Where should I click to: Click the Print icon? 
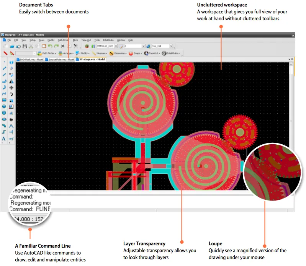coord(63,46)
